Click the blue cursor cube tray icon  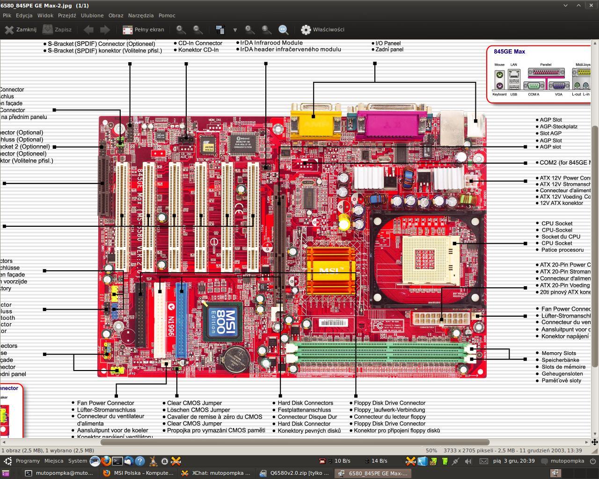coord(422,461)
